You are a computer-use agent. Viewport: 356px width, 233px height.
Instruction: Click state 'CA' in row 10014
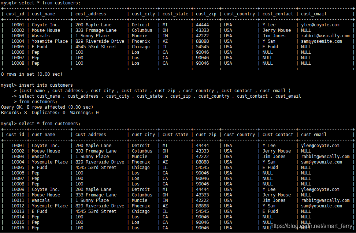(x=165, y=217)
